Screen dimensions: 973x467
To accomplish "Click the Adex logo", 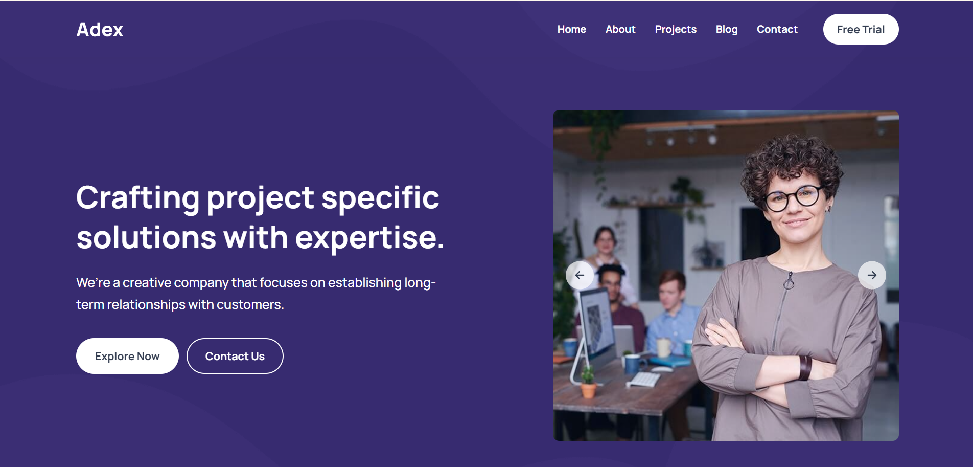I will (100, 30).
